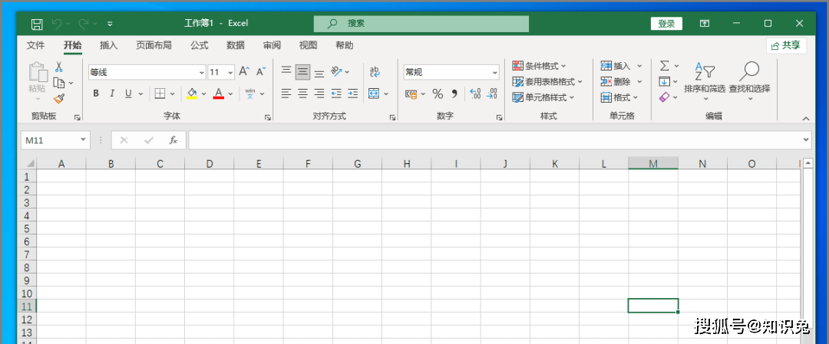829x344 pixels.
Task: Click the Undo arrow icon
Action: pos(57,24)
